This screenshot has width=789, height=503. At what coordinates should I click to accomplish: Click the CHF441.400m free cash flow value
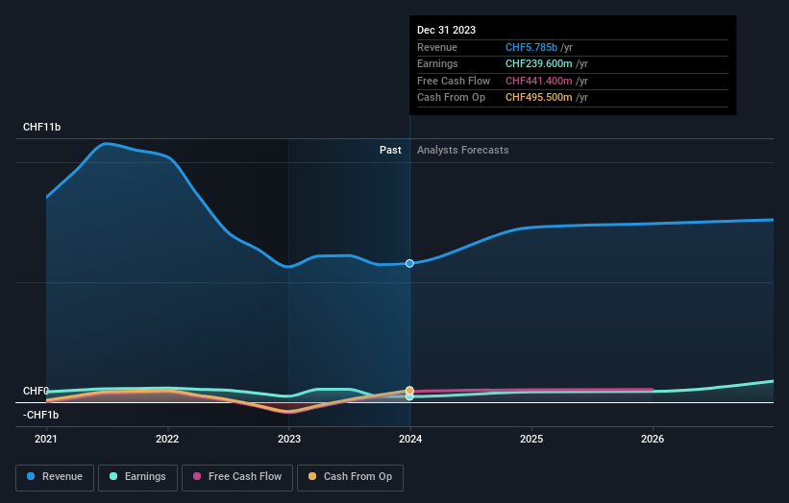[538, 81]
